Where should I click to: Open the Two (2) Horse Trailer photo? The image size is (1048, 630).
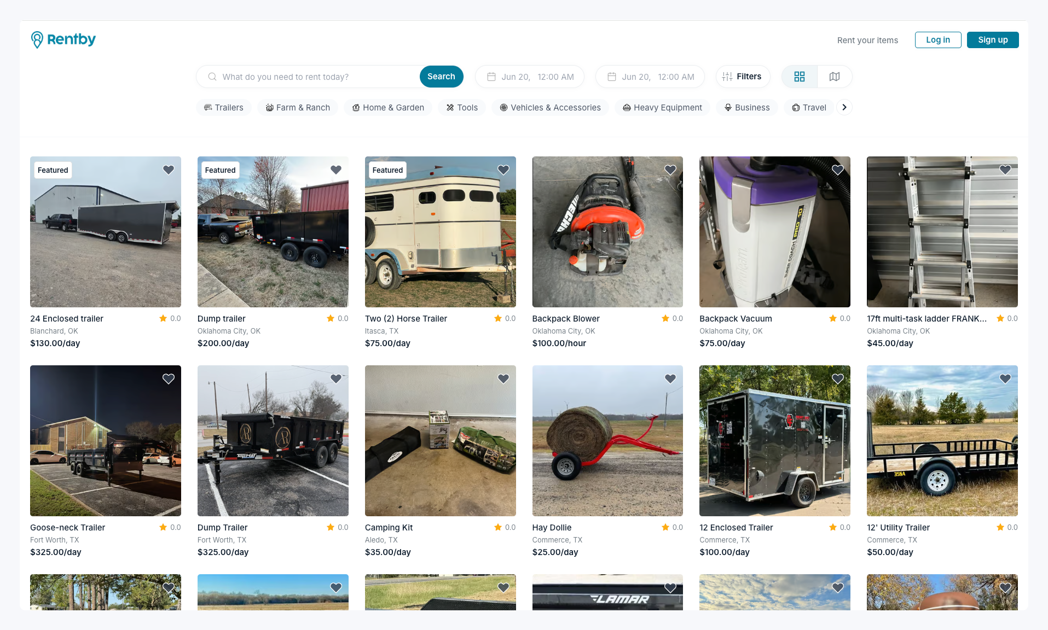pos(441,232)
